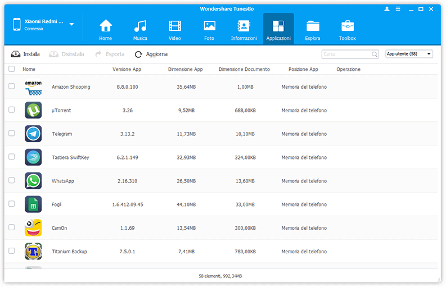Open the Esplora file browser
446x287 pixels.
pos(313,30)
